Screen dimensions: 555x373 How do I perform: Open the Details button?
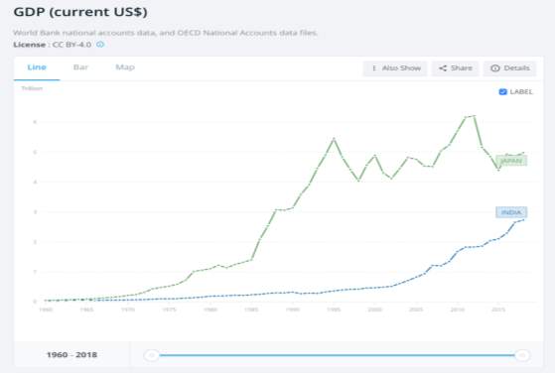pyautogui.click(x=510, y=68)
